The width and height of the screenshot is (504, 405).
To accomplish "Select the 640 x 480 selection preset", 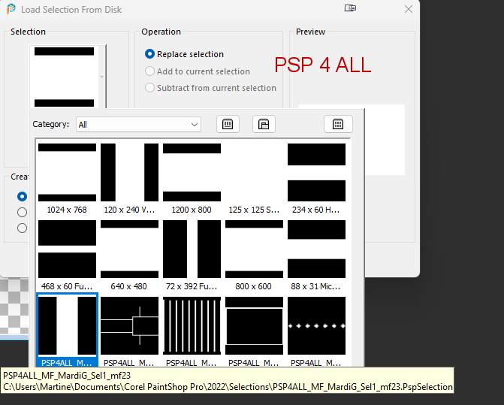I will coord(129,249).
